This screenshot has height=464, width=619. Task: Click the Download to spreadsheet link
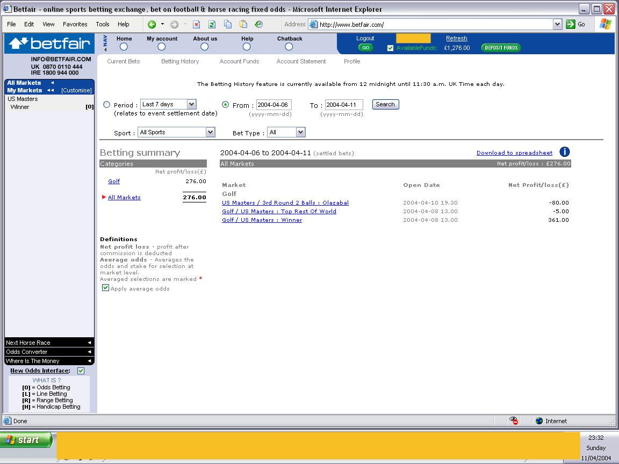(514, 153)
